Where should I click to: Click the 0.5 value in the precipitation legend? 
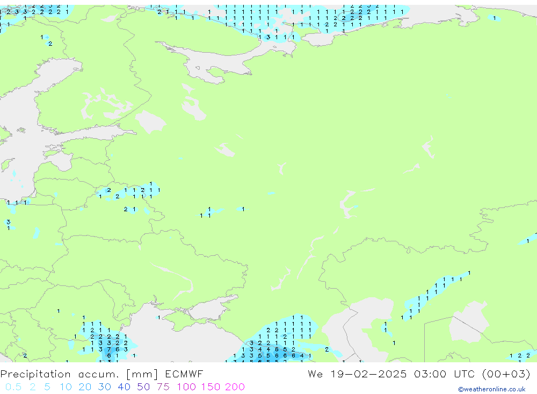(13, 387)
